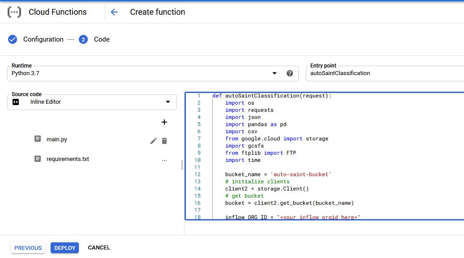Click the DEPLOY button
Screen dimensions: 464x258
[x=65, y=248]
